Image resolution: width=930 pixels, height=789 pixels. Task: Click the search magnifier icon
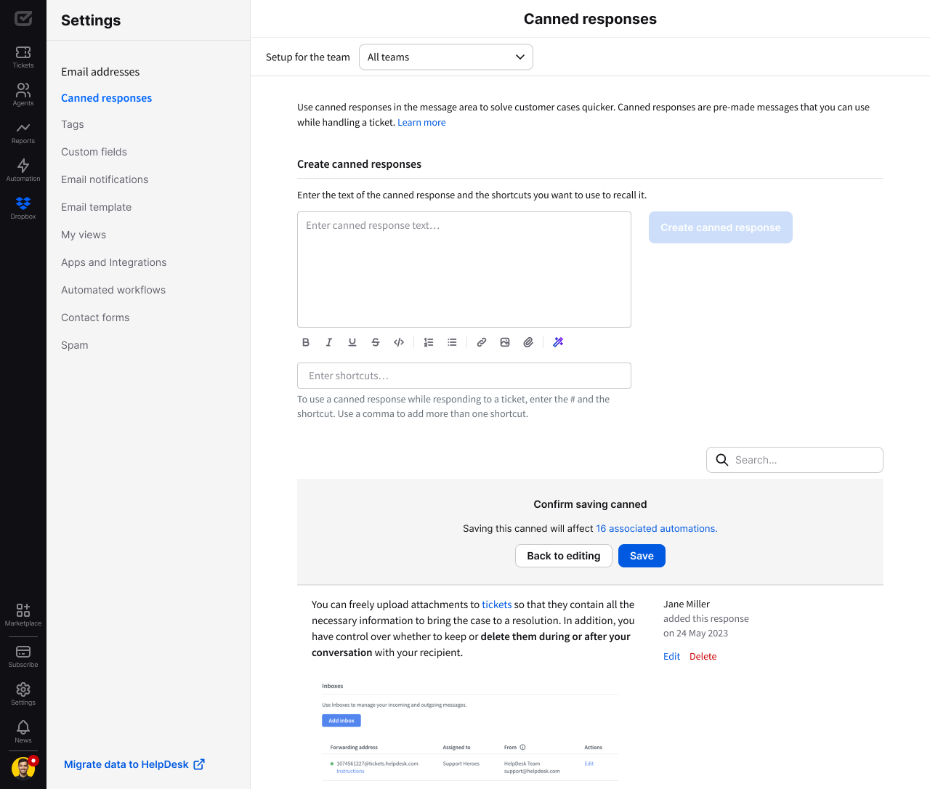click(x=722, y=460)
